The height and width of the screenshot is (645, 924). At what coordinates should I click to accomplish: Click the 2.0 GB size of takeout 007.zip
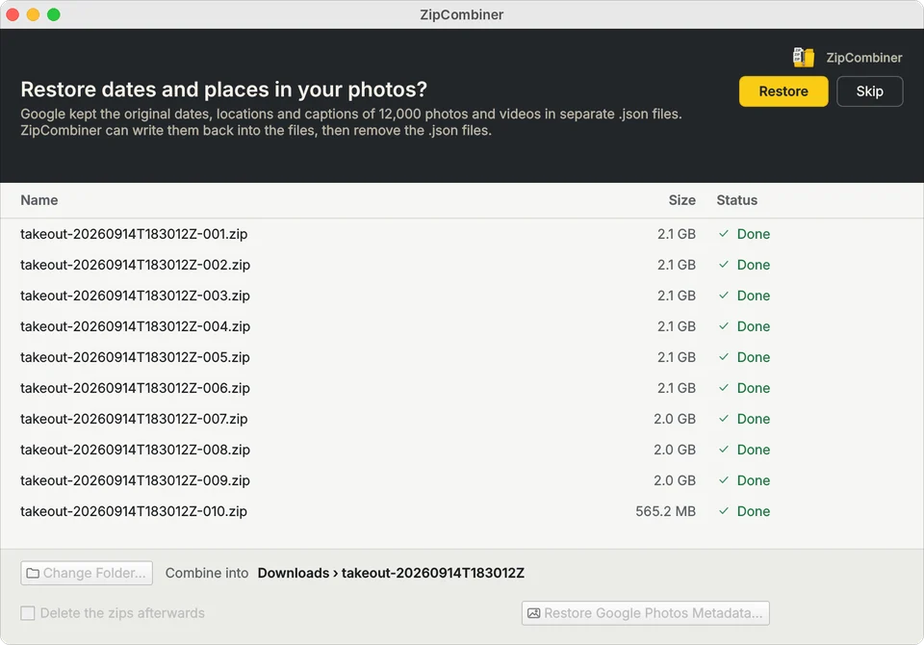click(674, 419)
